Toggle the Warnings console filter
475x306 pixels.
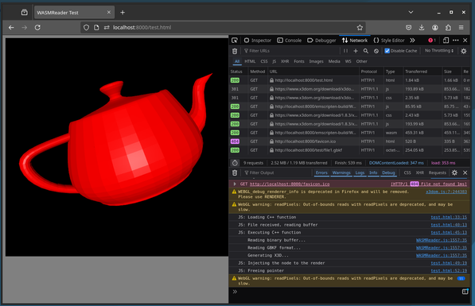pyautogui.click(x=341, y=172)
